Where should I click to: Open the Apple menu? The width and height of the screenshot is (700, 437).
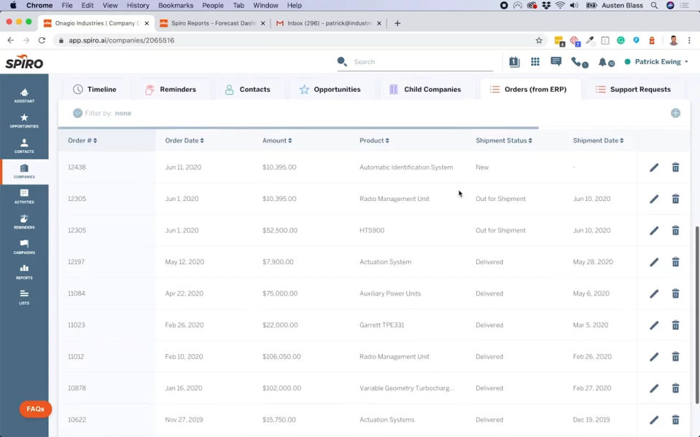coord(13,5)
